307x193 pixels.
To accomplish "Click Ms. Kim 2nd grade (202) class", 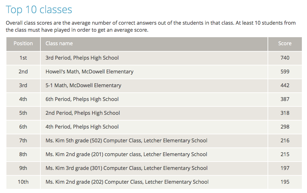I will coord(127,182).
